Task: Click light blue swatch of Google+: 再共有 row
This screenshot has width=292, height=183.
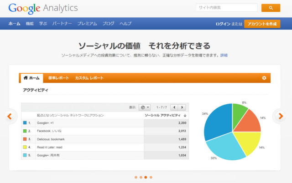Action: [25, 155]
